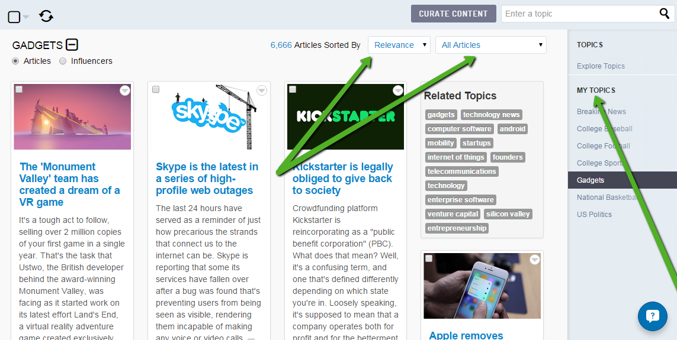Tick the Kickstarter article checkbox
Image resolution: width=677 pixels, height=340 pixels.
293,89
